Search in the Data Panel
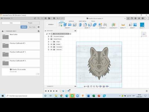The width and height of the screenshot is (149, 112). [x=38, y=18]
